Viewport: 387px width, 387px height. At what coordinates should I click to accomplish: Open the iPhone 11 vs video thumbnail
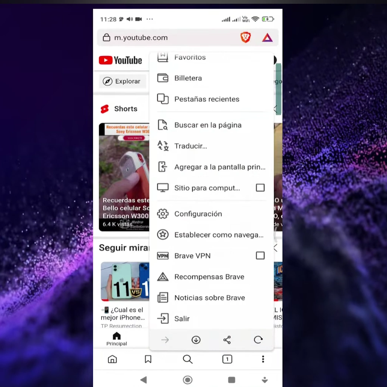point(125,282)
